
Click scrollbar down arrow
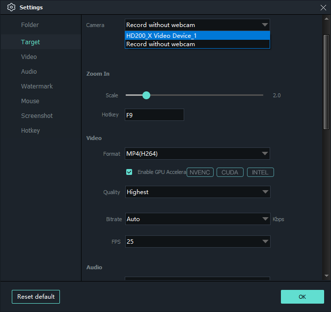pos(327,276)
